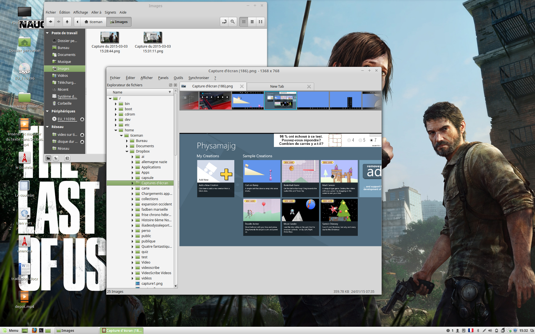Close the Capture d'écran (186).png tab
The height and width of the screenshot is (334, 535).
click(242, 87)
